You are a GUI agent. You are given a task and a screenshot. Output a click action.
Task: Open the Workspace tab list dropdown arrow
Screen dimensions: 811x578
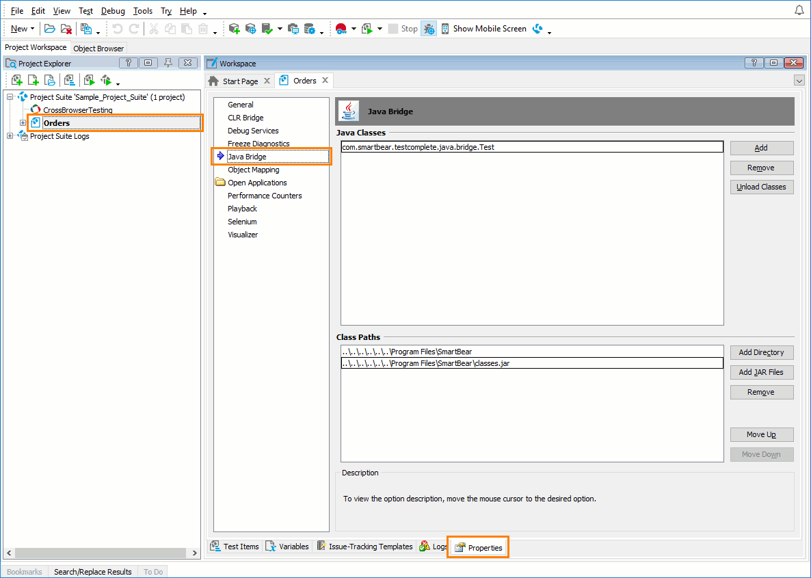click(799, 81)
